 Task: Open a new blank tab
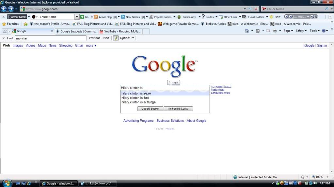pos(146,31)
